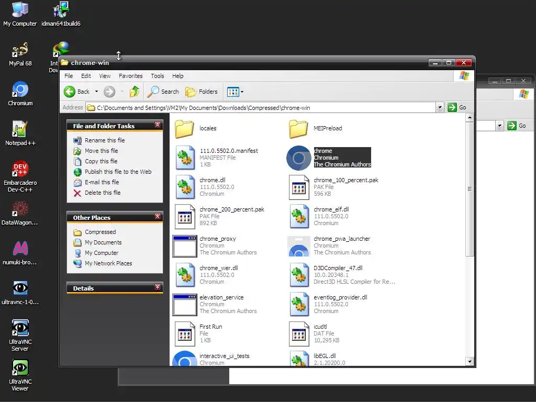536x402 pixels.
Task: Collapse File and Folder Tasks panel
Action: click(158, 125)
